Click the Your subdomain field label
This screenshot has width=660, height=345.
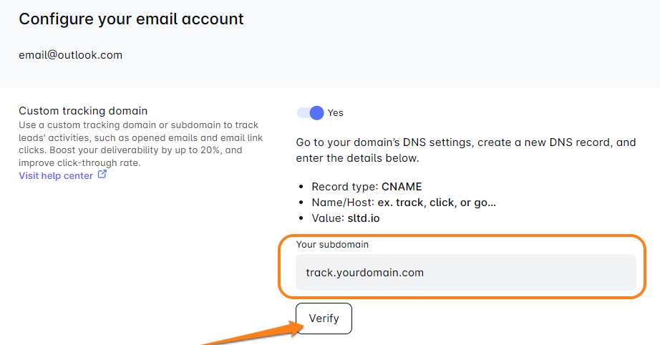tap(333, 245)
